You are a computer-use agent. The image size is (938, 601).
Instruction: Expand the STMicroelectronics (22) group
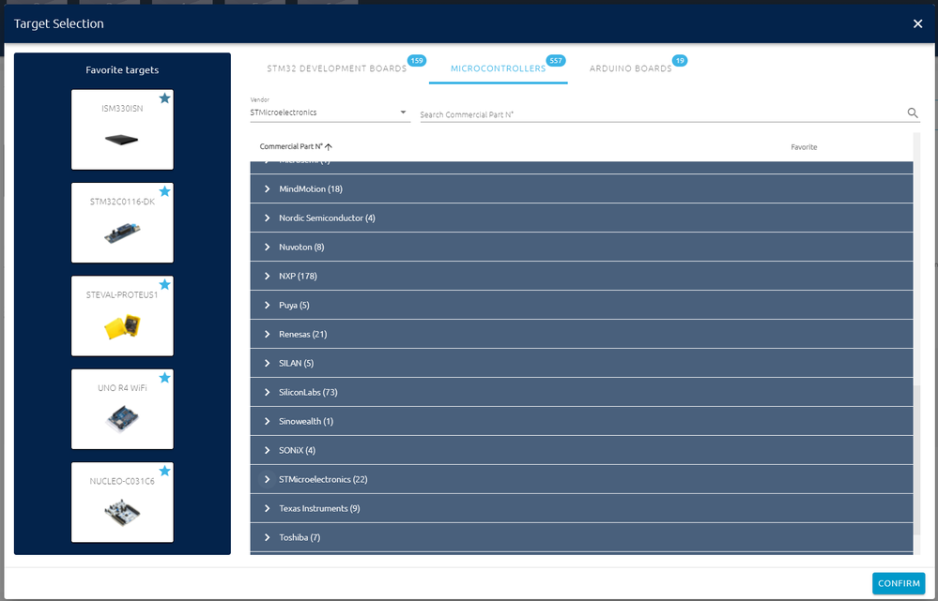tap(268, 479)
